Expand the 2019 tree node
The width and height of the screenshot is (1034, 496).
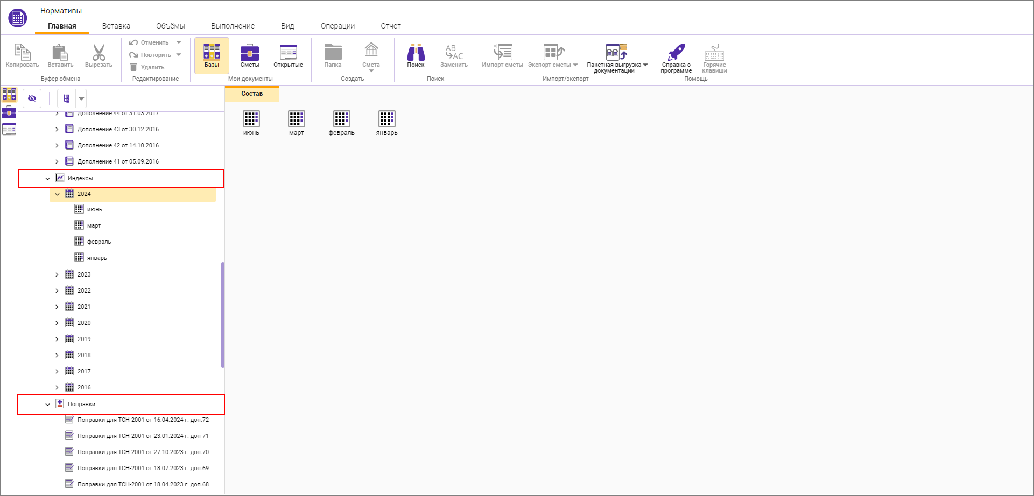click(x=57, y=339)
